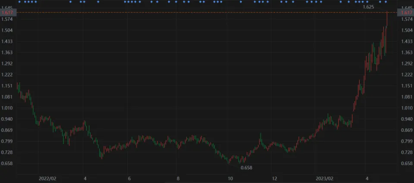Click 1.504 on the right price axis
This screenshot has height=183, width=414.
pyautogui.click(x=406, y=30)
